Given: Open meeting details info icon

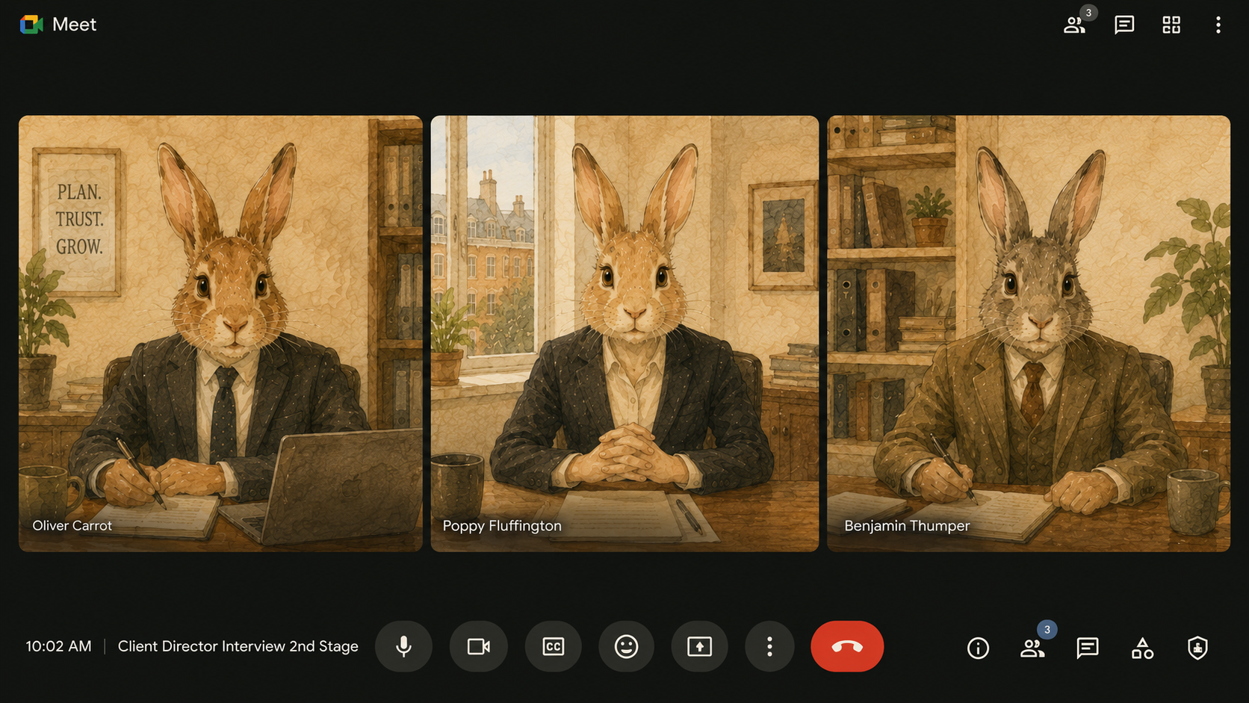Looking at the screenshot, I should tap(978, 648).
